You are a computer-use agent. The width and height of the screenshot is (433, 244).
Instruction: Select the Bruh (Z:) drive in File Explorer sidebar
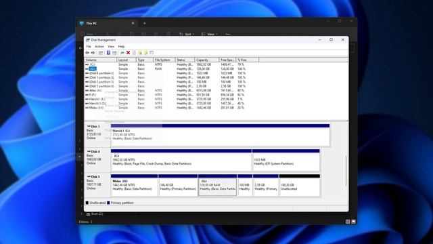[95, 214]
